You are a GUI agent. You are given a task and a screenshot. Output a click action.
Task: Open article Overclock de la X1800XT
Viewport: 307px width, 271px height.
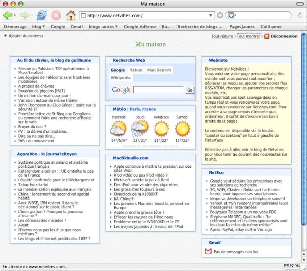tap(136, 194)
